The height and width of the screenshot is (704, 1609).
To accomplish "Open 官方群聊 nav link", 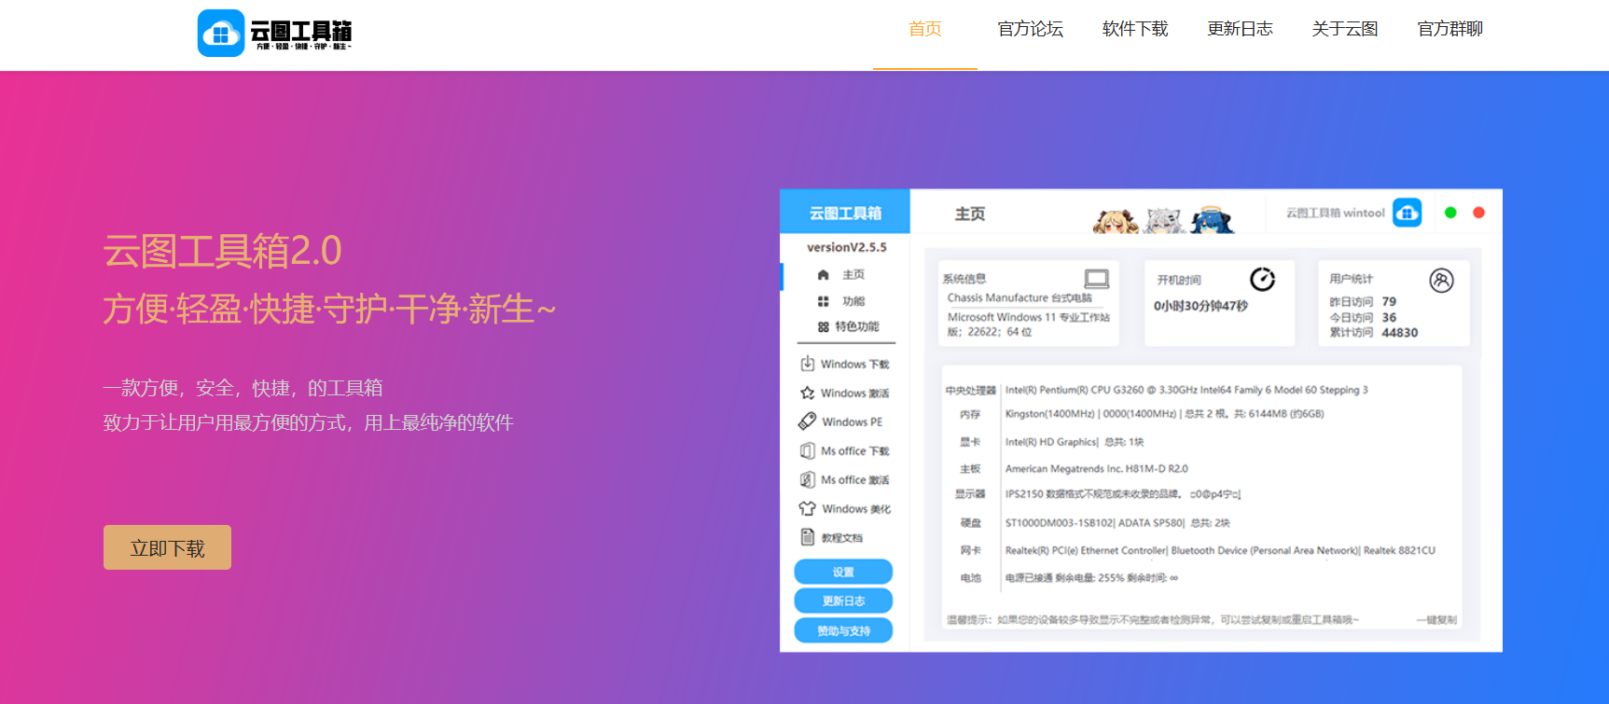I will (1449, 29).
